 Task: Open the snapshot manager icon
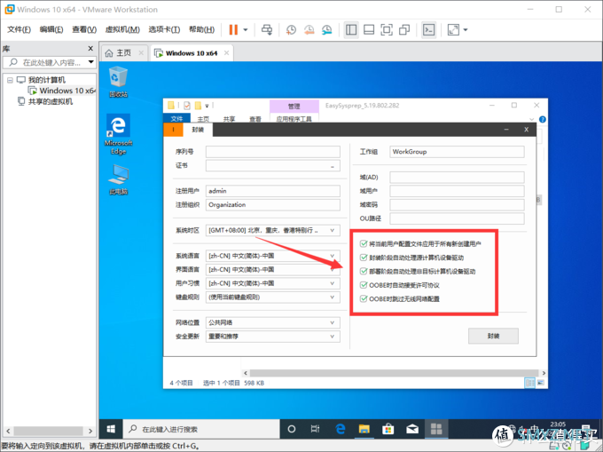tap(327, 29)
